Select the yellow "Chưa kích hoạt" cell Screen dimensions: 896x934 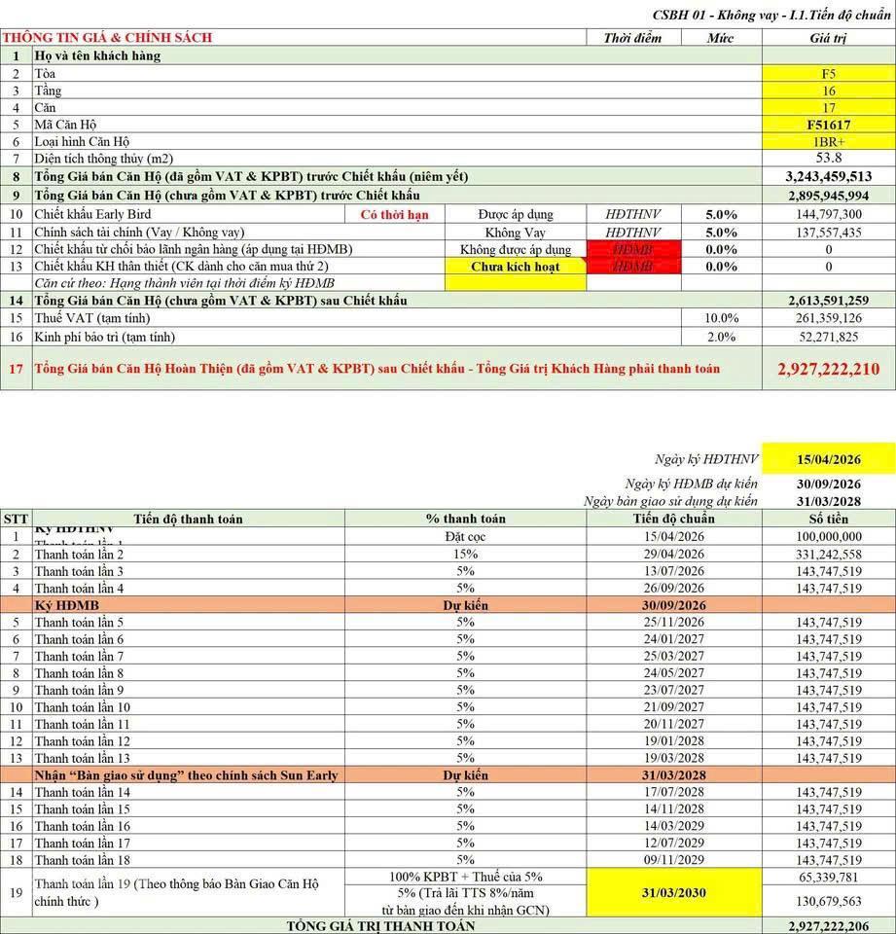516,267
